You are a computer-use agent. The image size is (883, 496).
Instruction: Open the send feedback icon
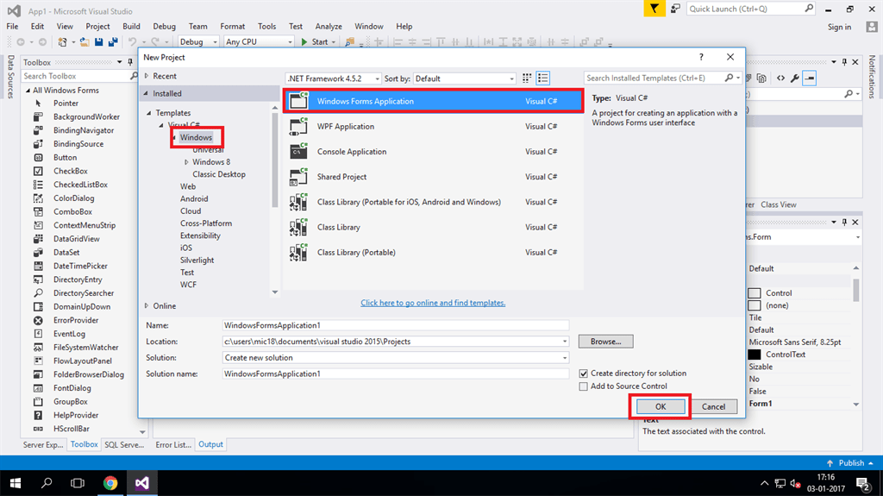[x=675, y=9]
